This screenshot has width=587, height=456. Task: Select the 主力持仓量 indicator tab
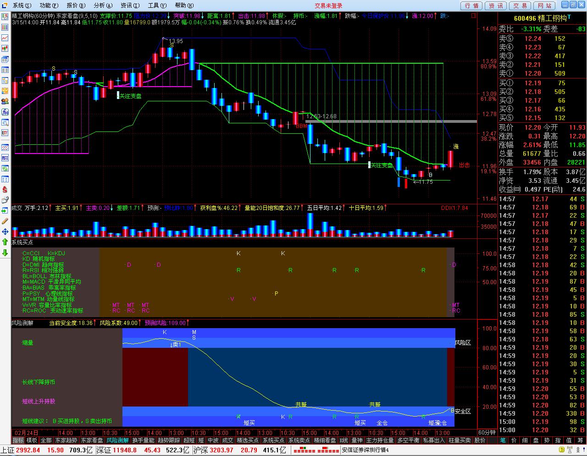[x=380, y=440]
